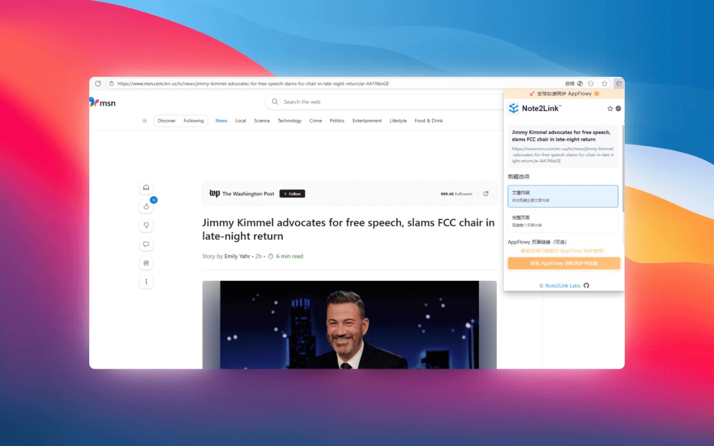The height and width of the screenshot is (446, 714).
Task: Click the 获取 AppFlowy orange button
Action: coord(564,263)
